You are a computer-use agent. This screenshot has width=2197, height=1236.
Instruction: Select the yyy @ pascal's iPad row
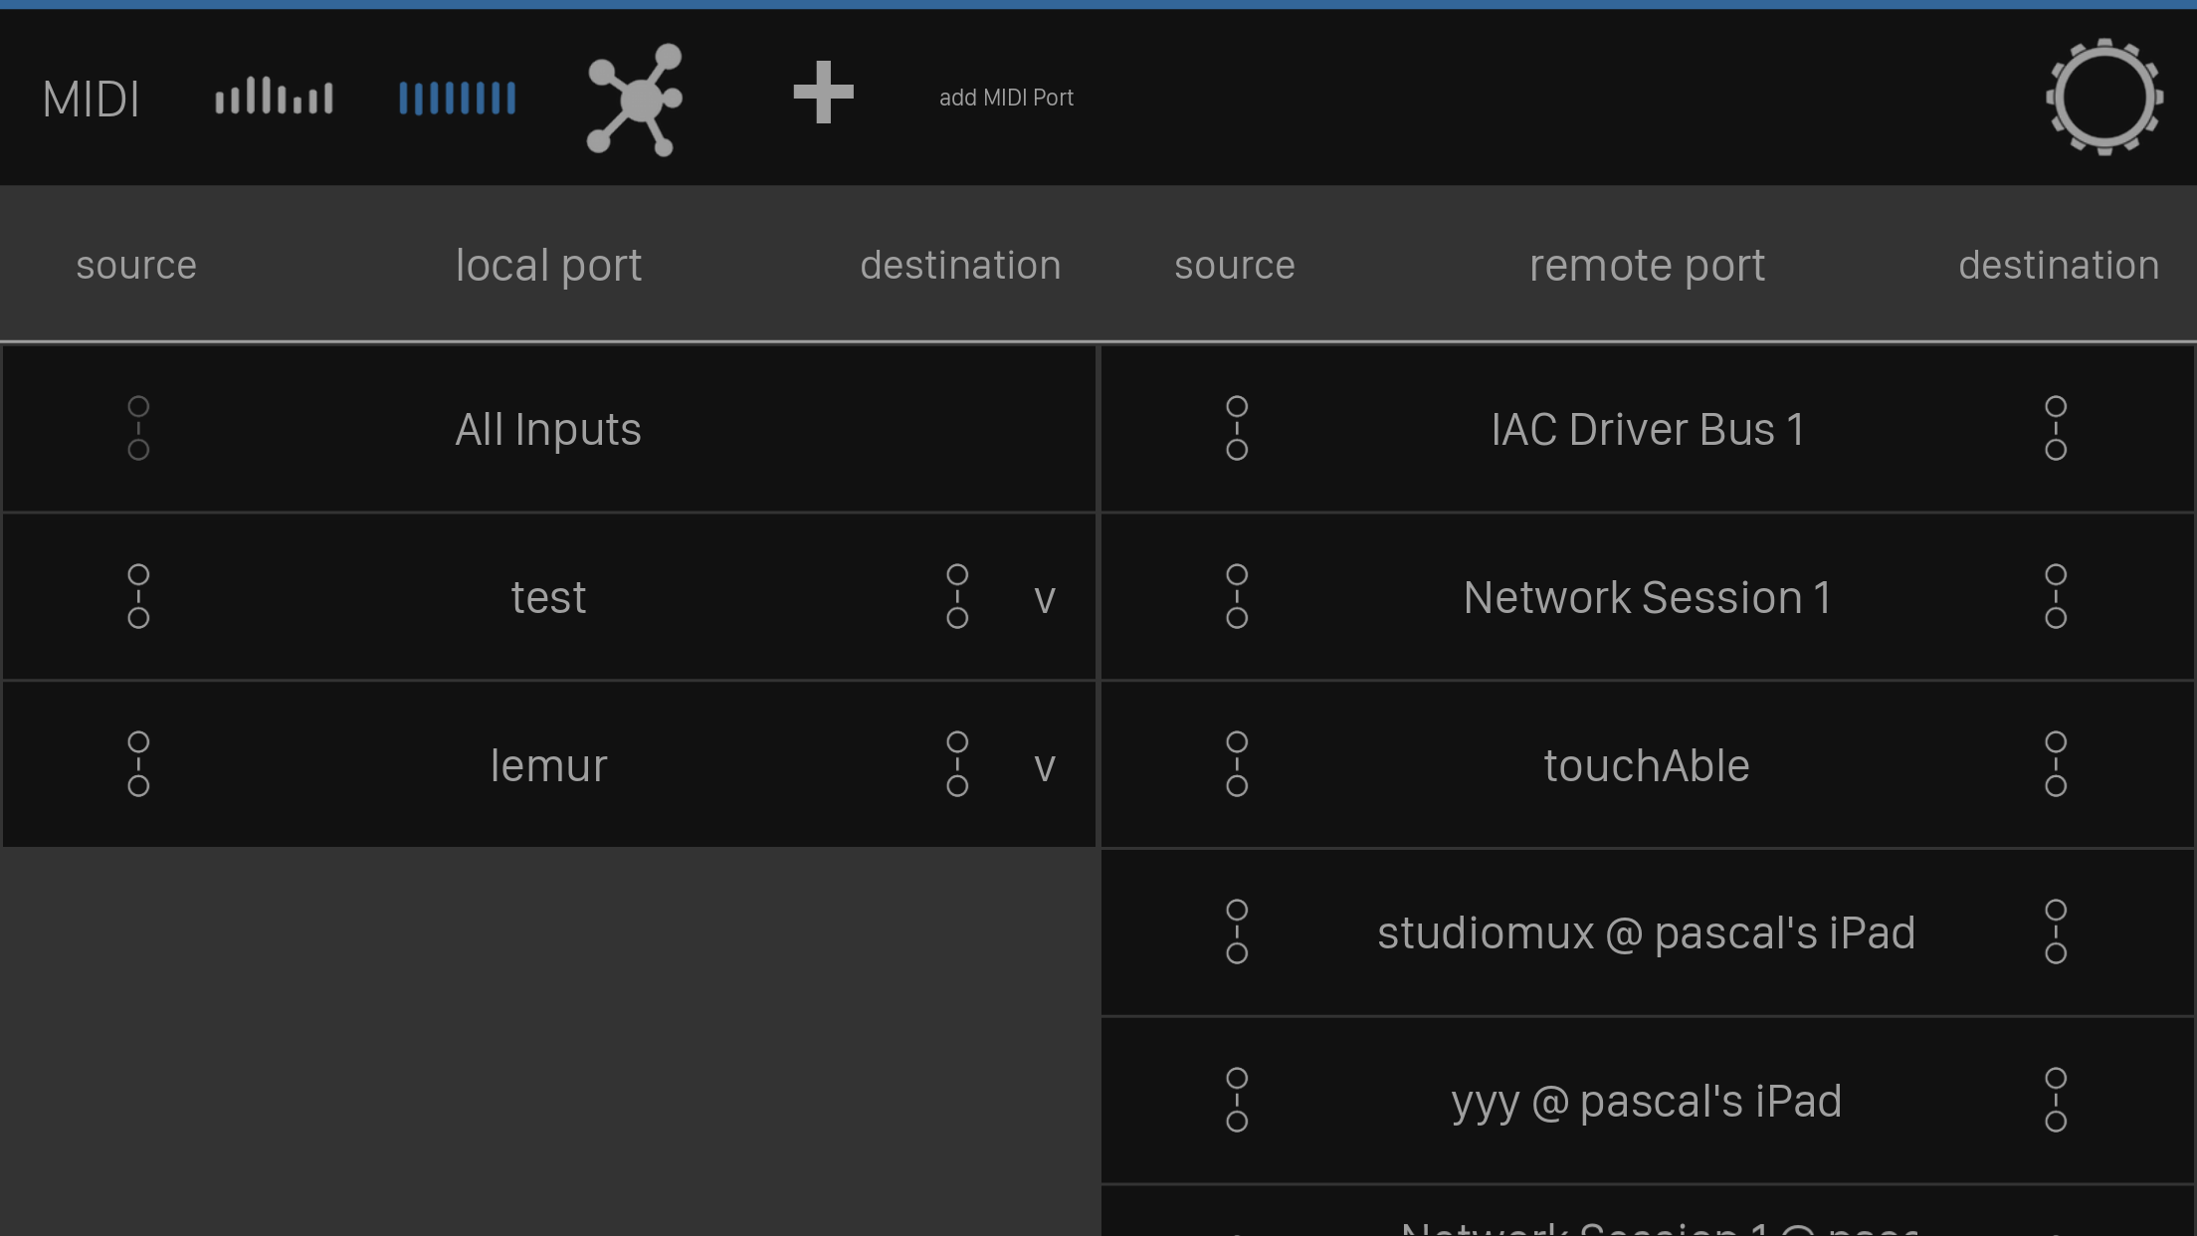point(1646,1102)
